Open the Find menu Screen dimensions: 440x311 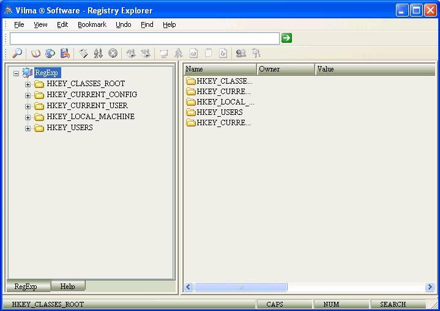point(147,24)
